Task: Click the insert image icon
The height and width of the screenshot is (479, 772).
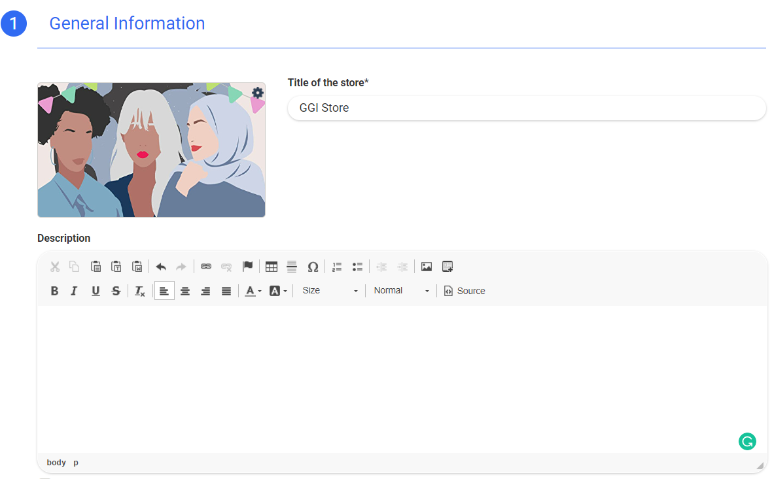Action: click(x=427, y=267)
